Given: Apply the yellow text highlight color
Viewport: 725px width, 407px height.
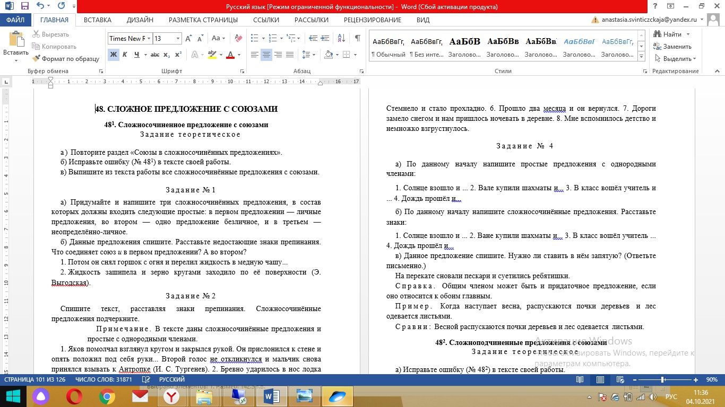Looking at the screenshot, I should [212, 55].
